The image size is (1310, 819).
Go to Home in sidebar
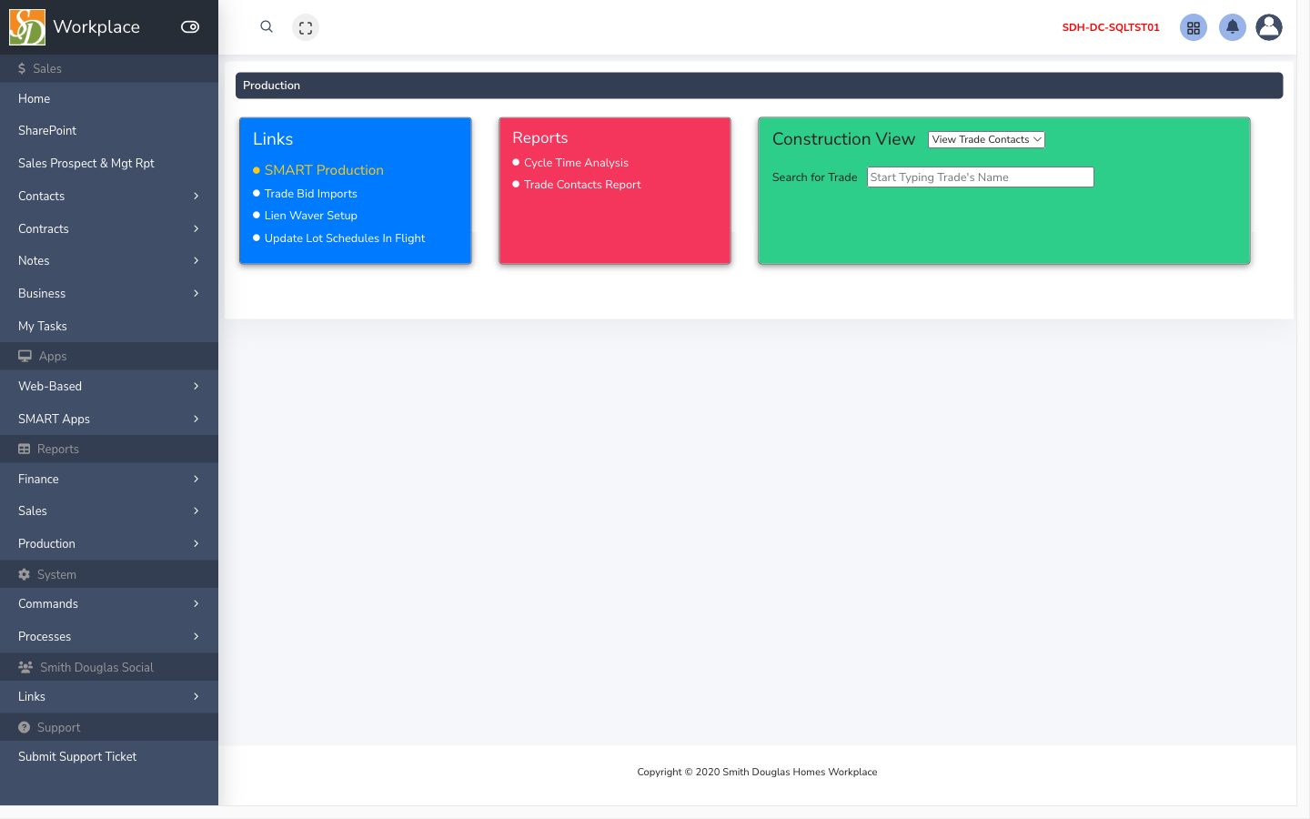coord(109,98)
